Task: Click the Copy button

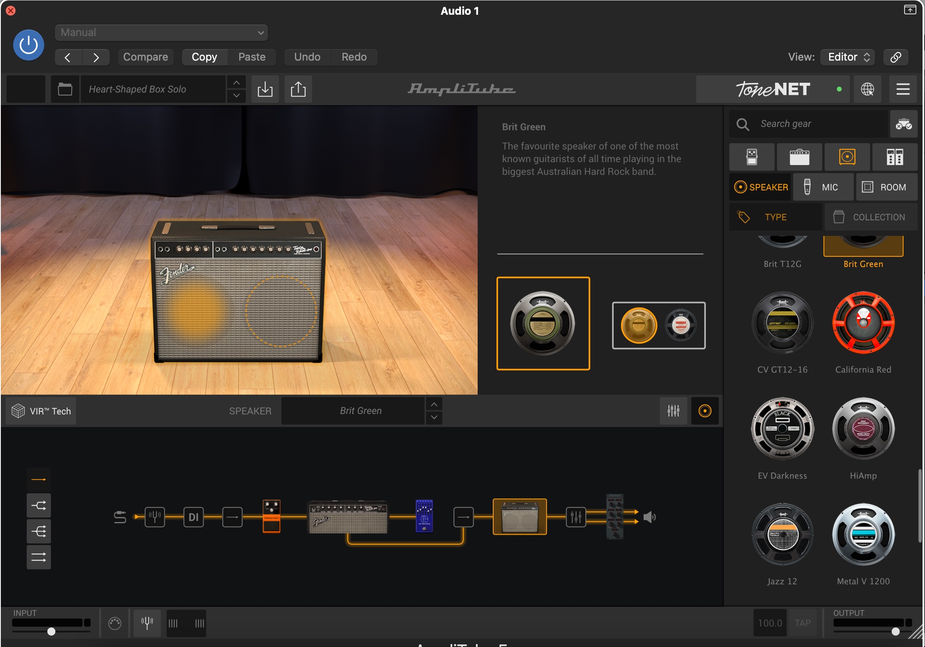Action: tap(204, 57)
